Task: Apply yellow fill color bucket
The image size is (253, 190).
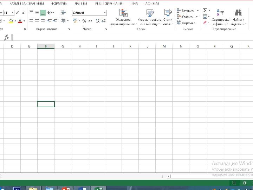Action: click(11, 21)
